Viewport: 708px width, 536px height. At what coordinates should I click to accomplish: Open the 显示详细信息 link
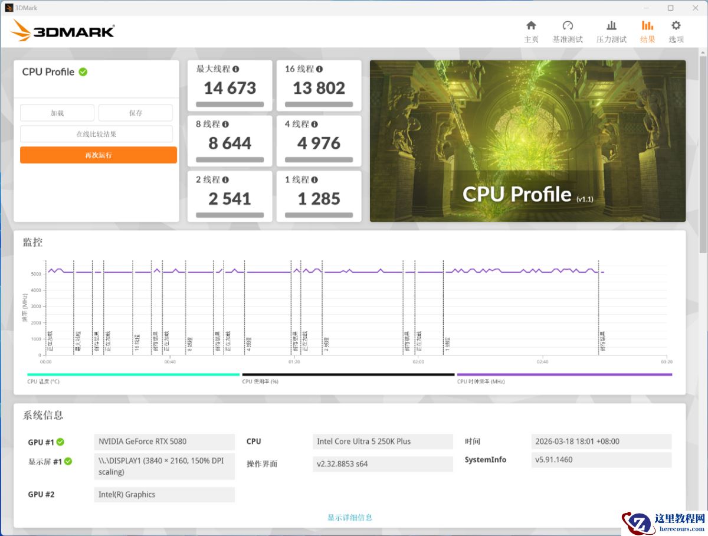[350, 518]
